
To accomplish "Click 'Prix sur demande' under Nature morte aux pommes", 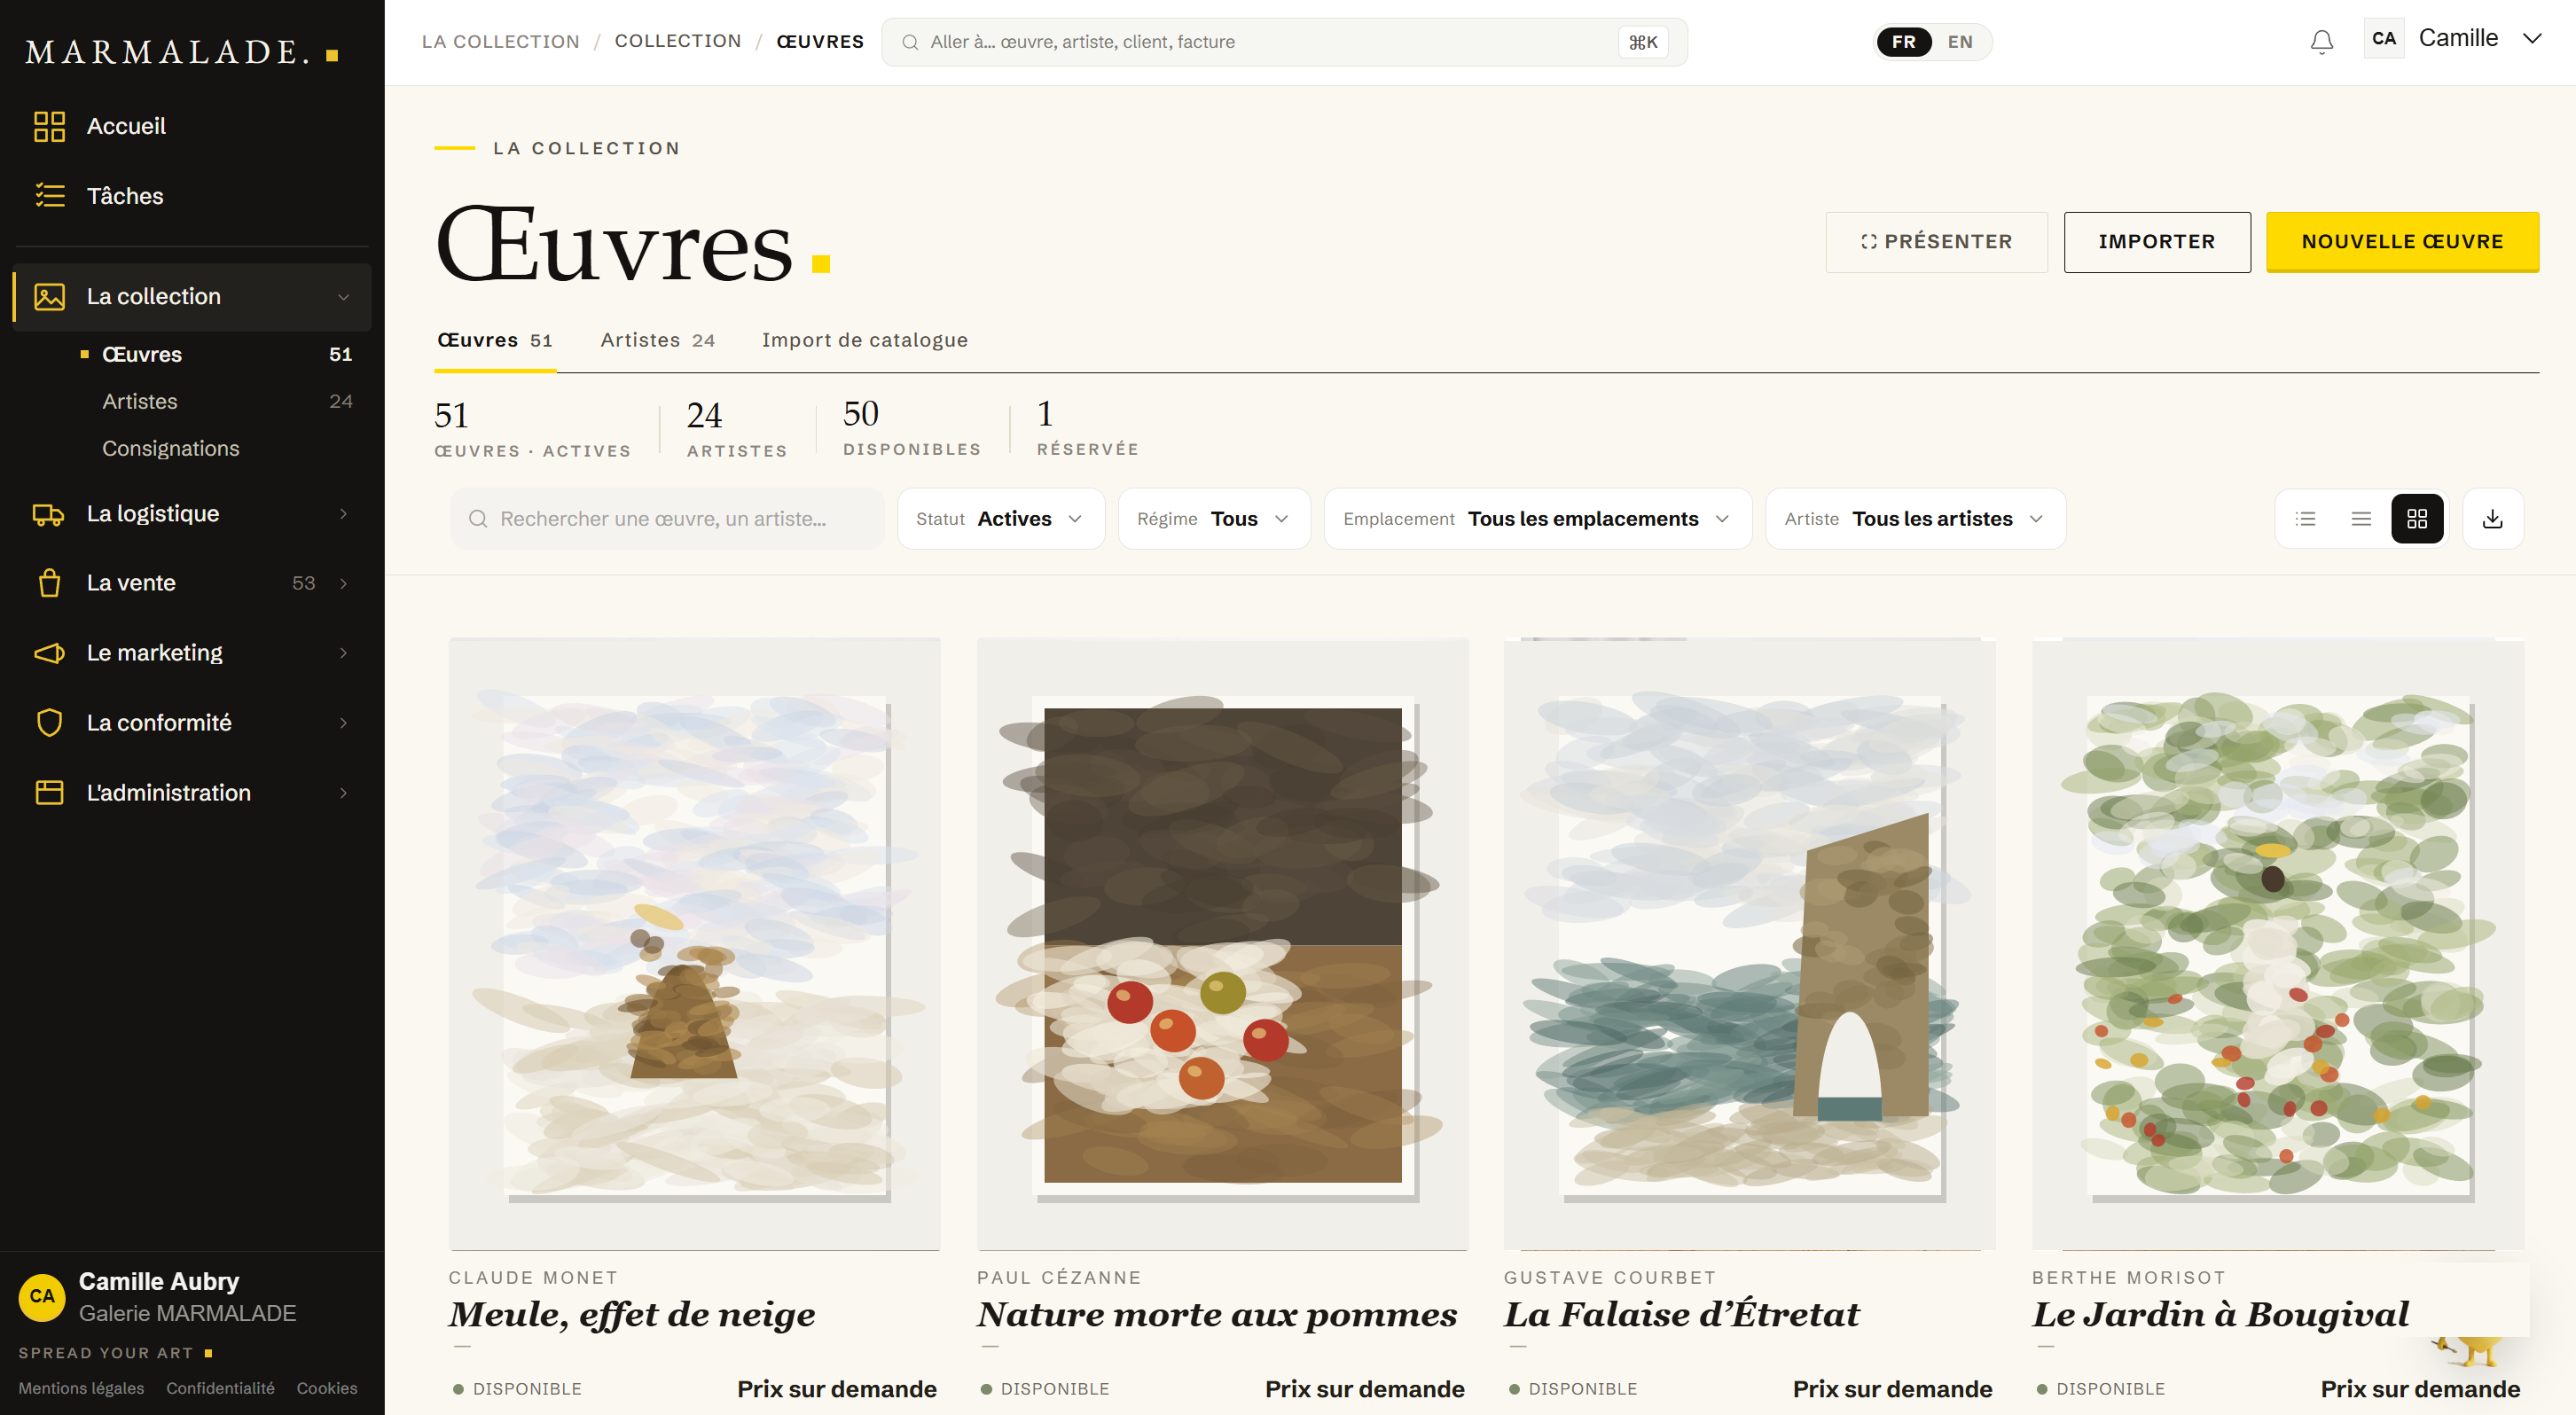I will click(1365, 1389).
